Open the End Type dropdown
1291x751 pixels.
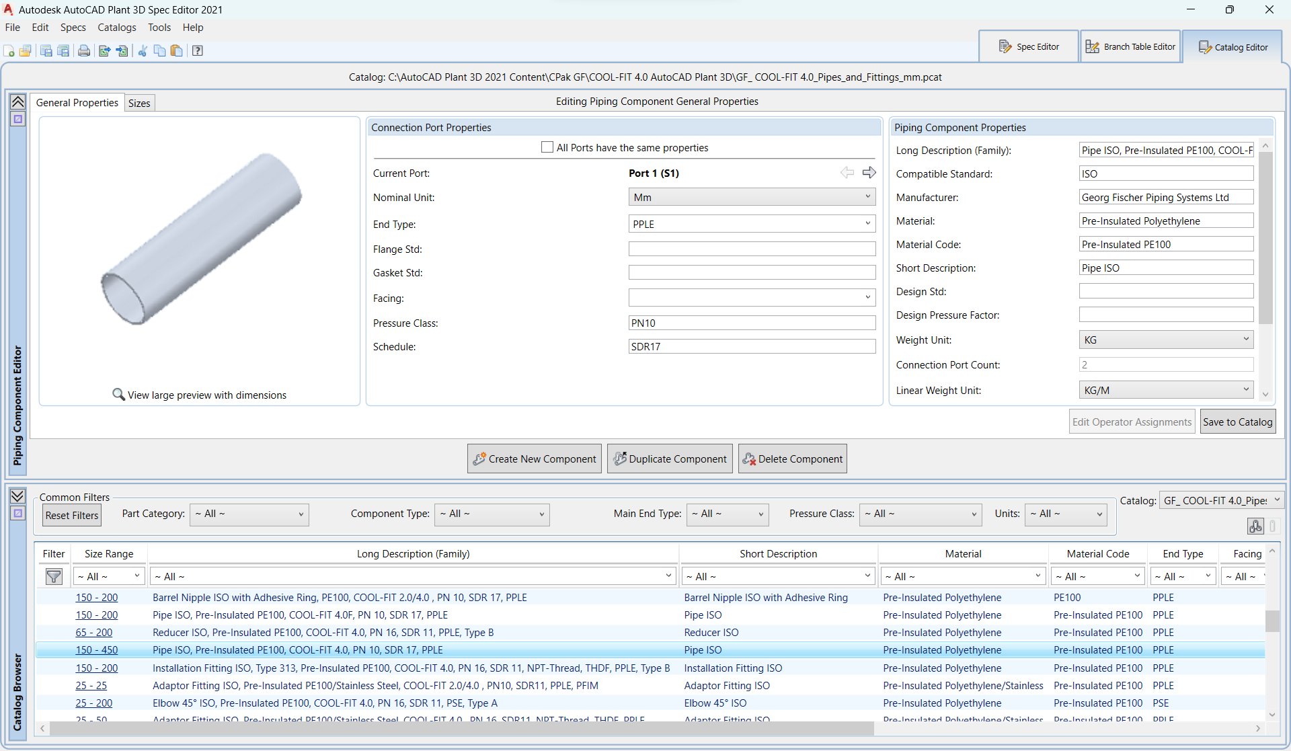[752, 224]
